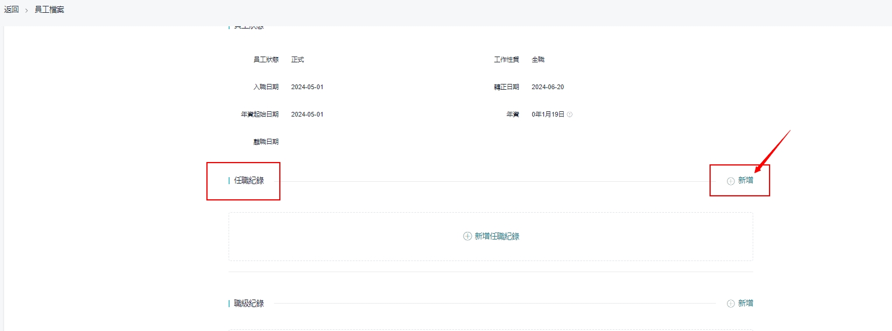Click the 員工狀態 value 正式
The height and width of the screenshot is (331, 892).
(x=297, y=59)
